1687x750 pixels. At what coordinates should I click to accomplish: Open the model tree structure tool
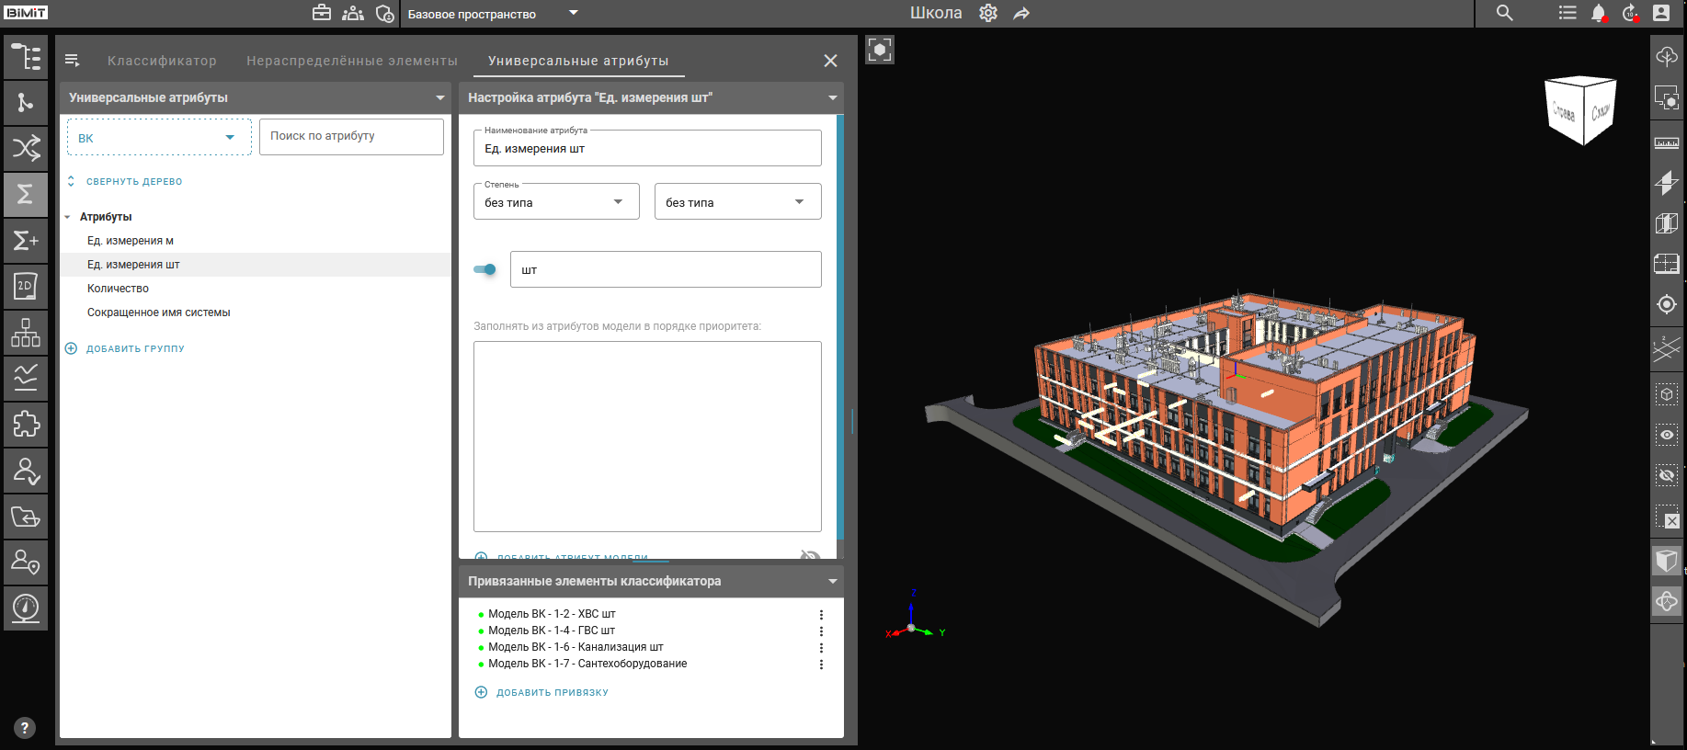[x=26, y=57]
